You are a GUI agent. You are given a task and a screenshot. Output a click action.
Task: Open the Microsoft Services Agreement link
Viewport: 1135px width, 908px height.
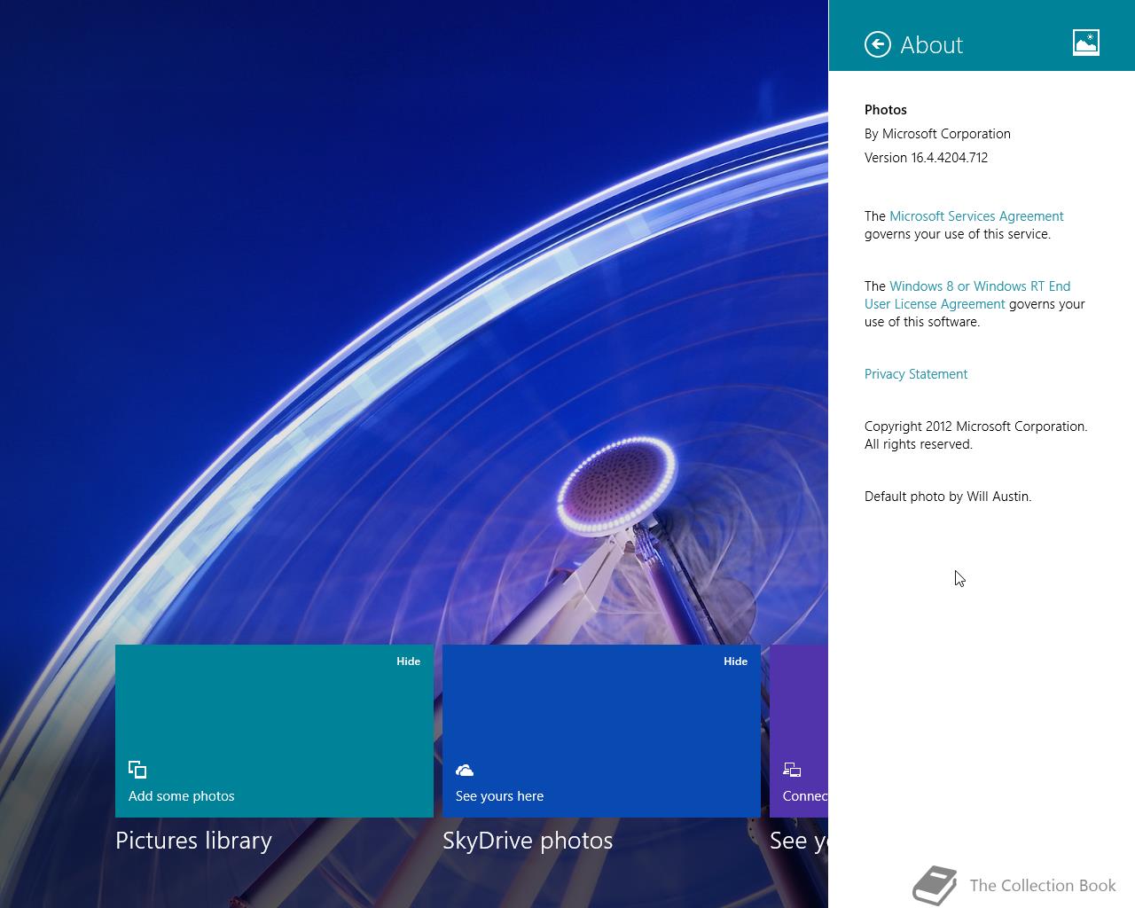(976, 216)
